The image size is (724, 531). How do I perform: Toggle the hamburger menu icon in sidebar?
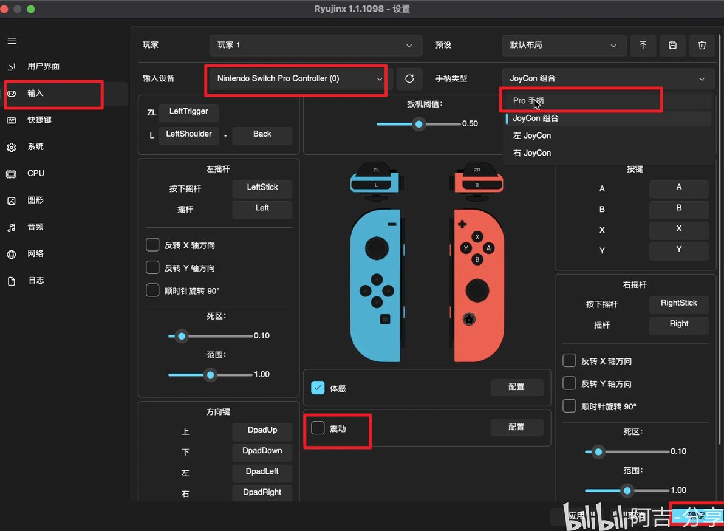click(12, 41)
